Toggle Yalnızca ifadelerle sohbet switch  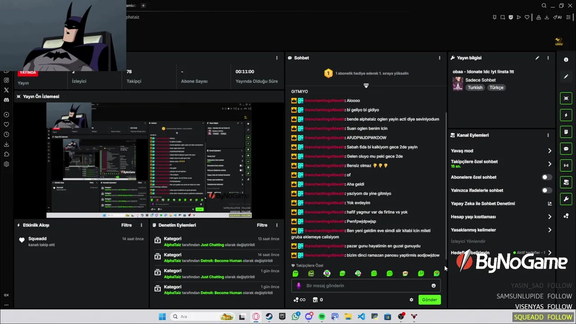click(x=547, y=190)
